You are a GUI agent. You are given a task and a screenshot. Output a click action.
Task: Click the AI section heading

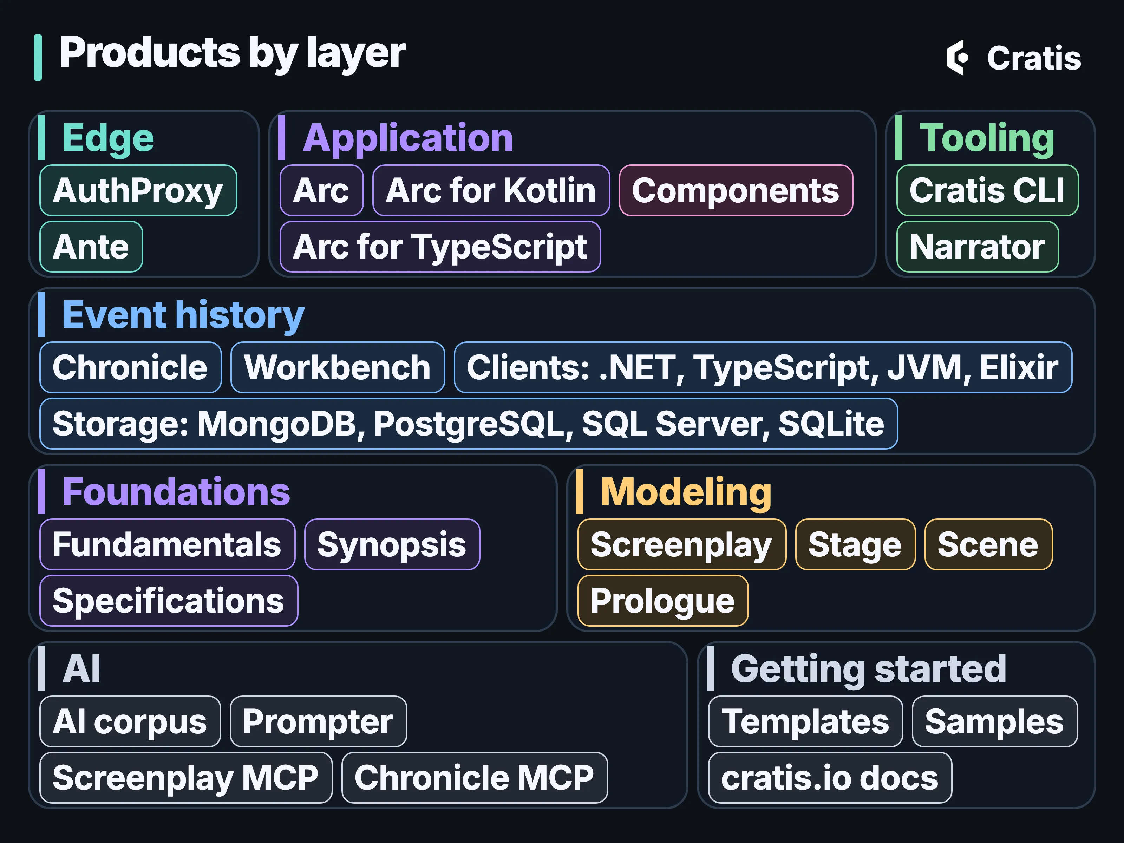(x=81, y=669)
